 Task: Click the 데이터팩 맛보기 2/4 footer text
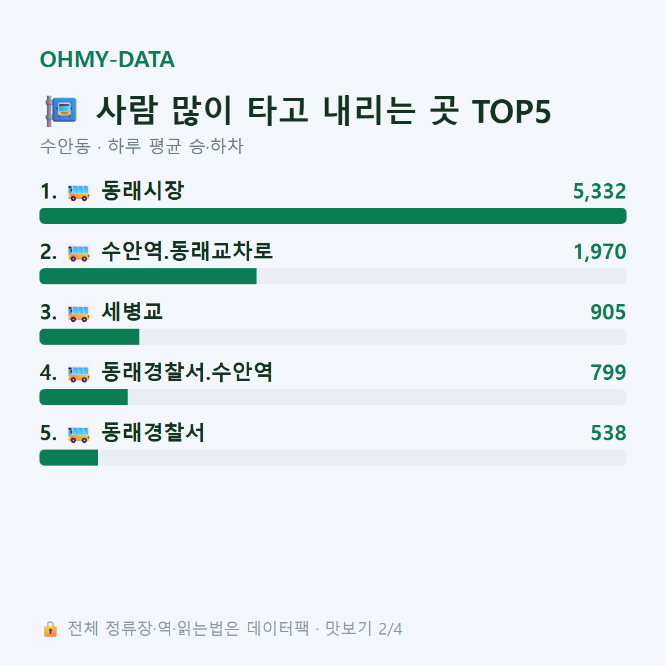tap(324, 628)
